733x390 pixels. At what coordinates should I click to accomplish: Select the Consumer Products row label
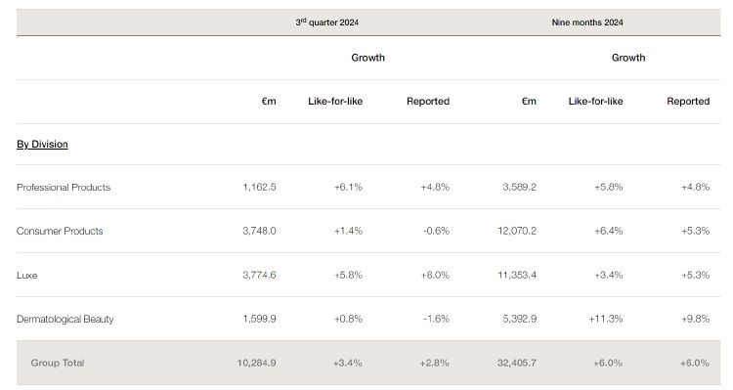click(x=60, y=231)
